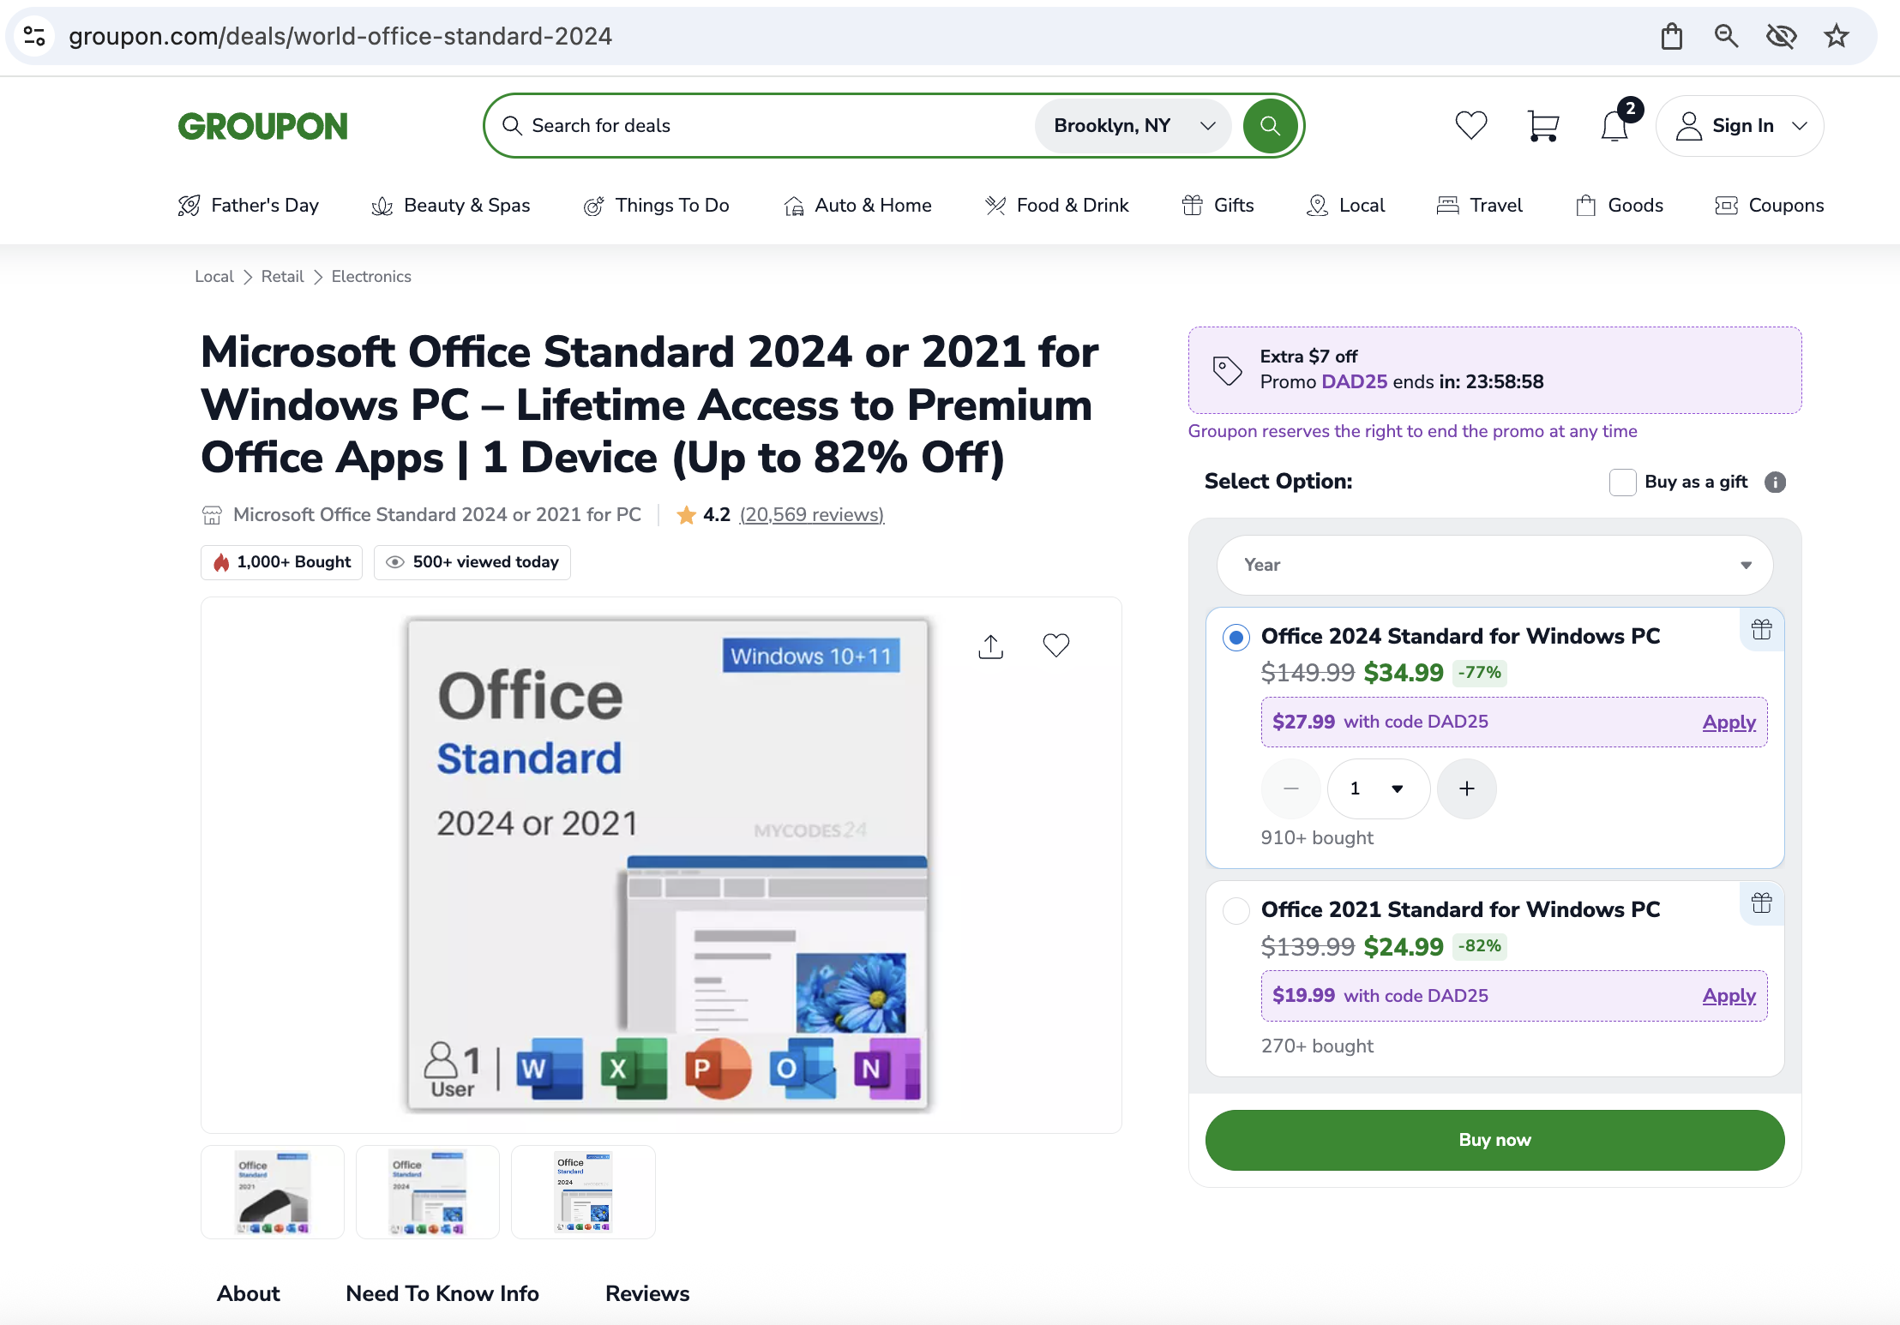1900x1325 pixels.
Task: Select the second product thumbnail
Action: (428, 1192)
